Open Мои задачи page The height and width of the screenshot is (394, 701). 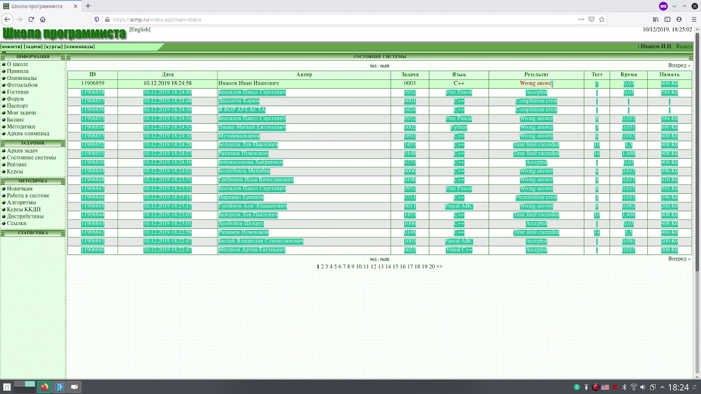[21, 113]
